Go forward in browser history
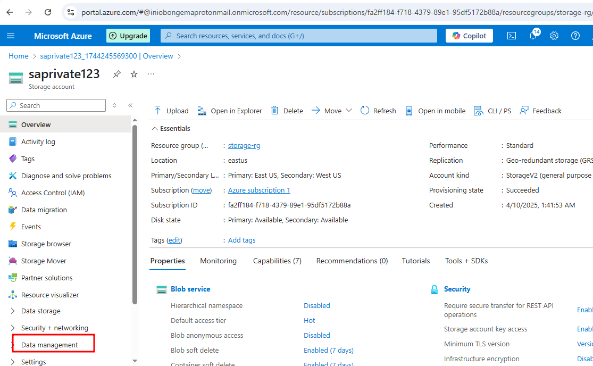This screenshot has width=593, height=366. (x=29, y=12)
